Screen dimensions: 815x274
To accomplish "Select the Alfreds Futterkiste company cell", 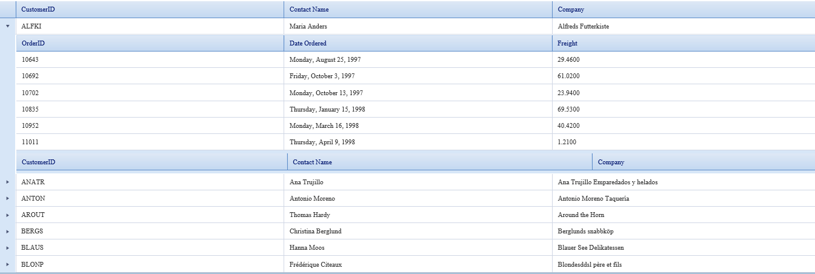I will (584, 27).
